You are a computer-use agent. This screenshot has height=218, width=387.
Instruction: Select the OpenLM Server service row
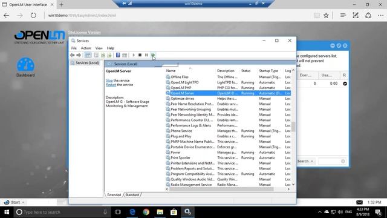228,93
